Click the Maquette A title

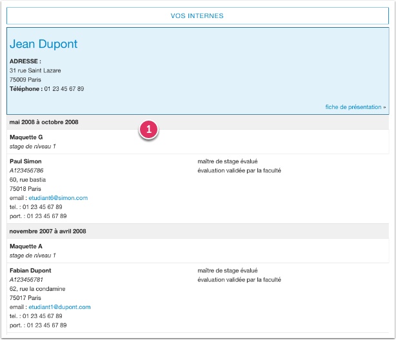pos(26,246)
